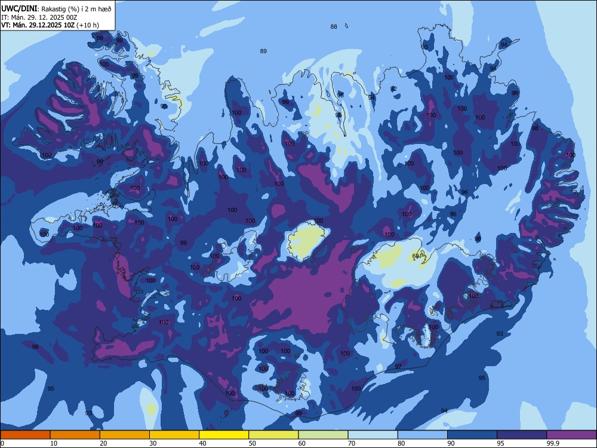Click the 'IT: Mán. 29. 12. 2025 00Z' line
Viewport: 597px width, 448px height.
pos(39,17)
